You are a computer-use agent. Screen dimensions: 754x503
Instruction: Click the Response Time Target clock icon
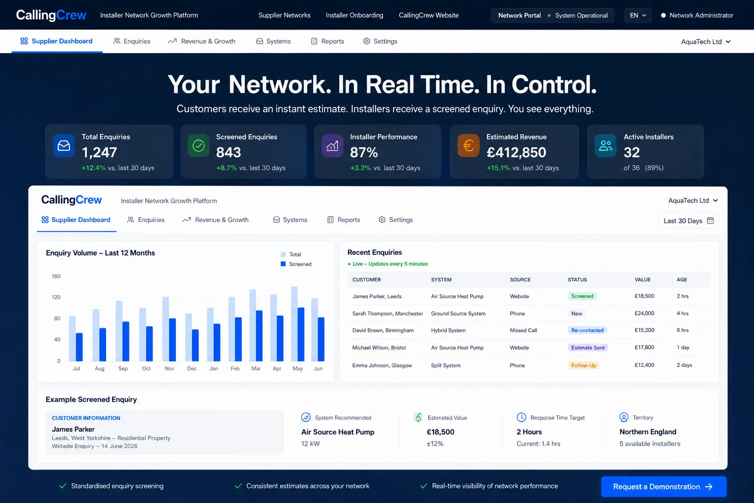521,418
